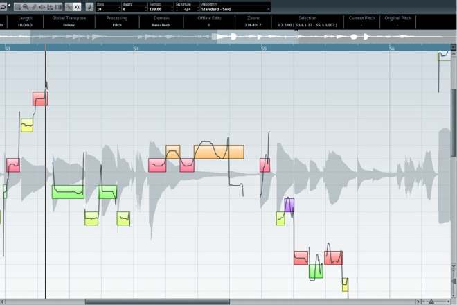
Task: Toggle Musical Mode note button
Action: [x=89, y=7]
